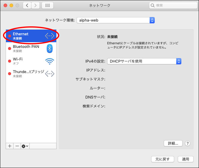199x168 pixels.
Task: Click the red status dot beside Bluetooth PAN
Action: (10, 49)
